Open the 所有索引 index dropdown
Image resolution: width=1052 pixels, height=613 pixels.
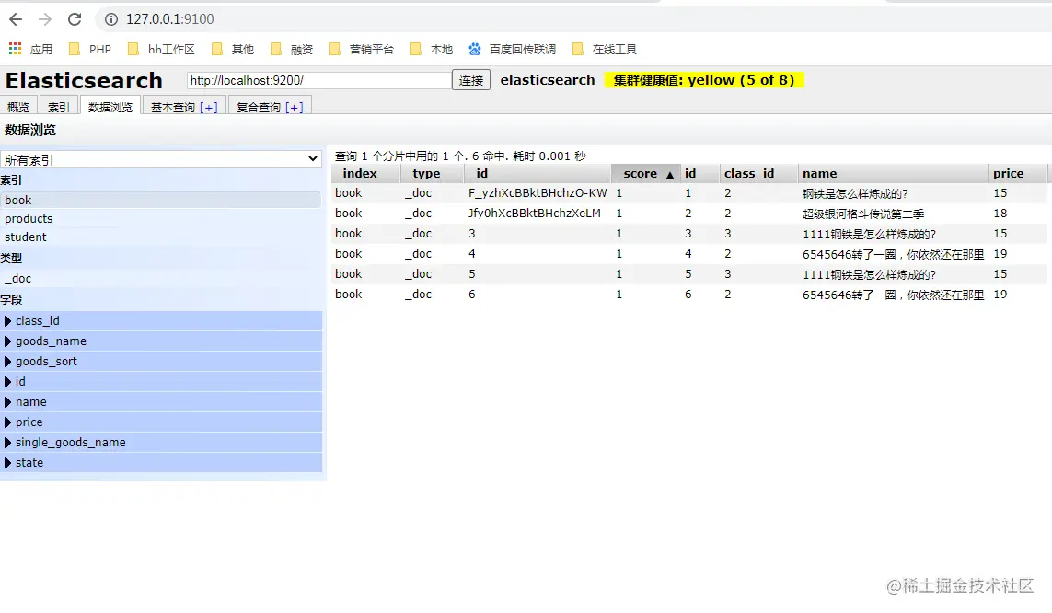coord(161,159)
